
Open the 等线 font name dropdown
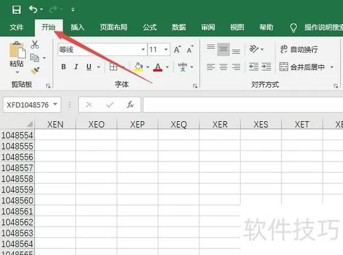(x=143, y=49)
